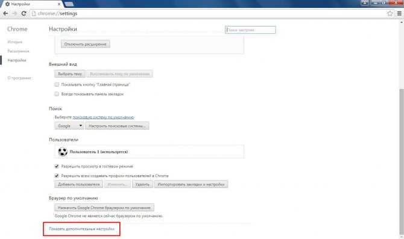Click the Пользователи section heading
Screen dimensions: 404x239
click(x=63, y=140)
